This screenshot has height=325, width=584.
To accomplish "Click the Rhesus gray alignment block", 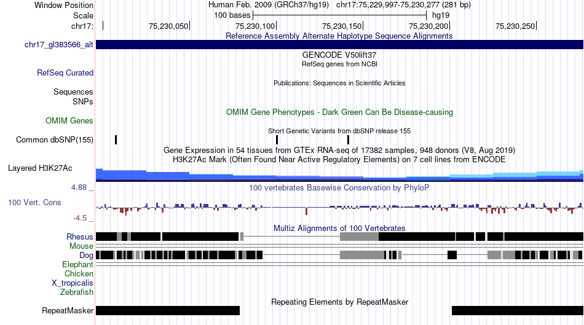I will 360,237.
